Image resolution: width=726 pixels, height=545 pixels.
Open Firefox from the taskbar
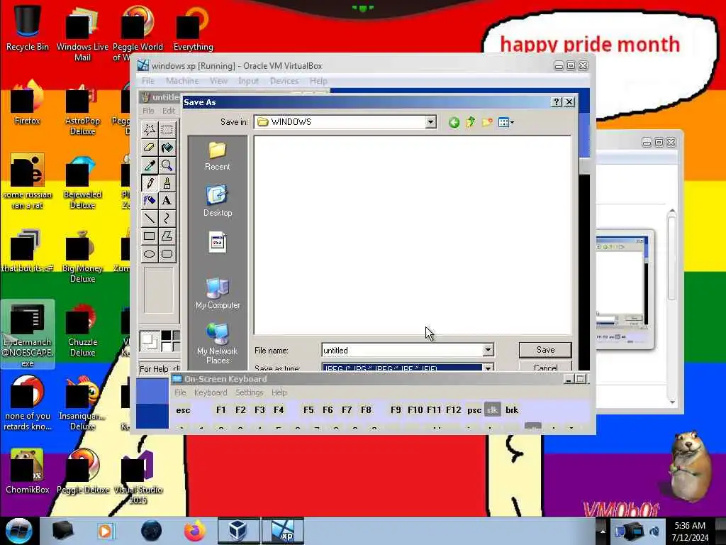point(195,531)
